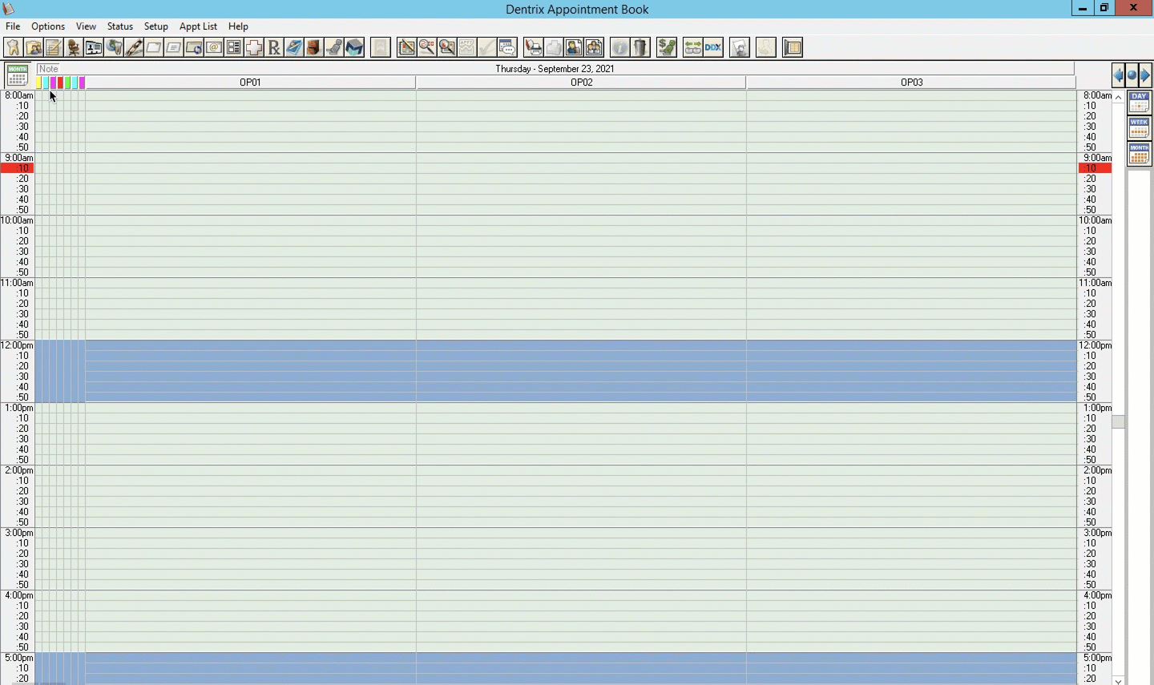Image resolution: width=1154 pixels, height=685 pixels.
Task: Go to the previous day arrow
Action: click(x=1119, y=75)
